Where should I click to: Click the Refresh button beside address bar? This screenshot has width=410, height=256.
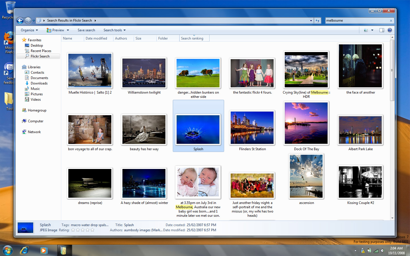click(x=317, y=20)
